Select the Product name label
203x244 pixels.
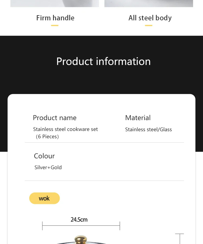[55, 118]
